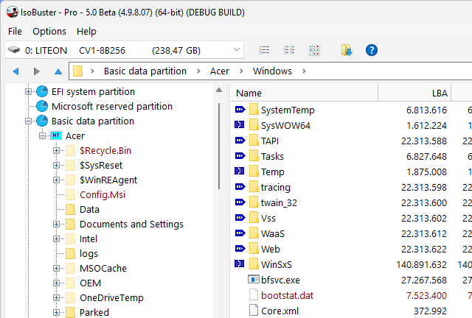Click bfsvc.exe executable file icon
Screen dimensions: 472x318
[x=254, y=280]
